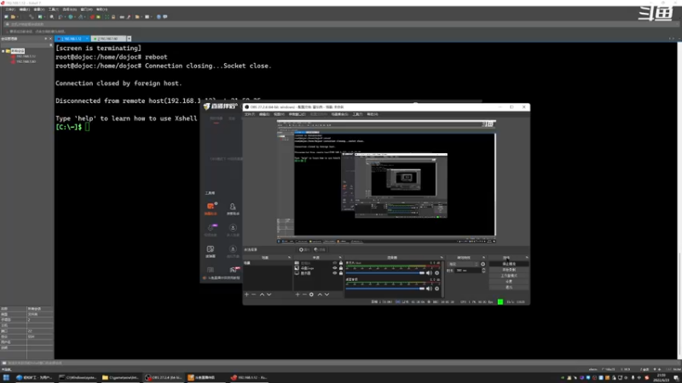Click the studio mode button in OBS controls
This screenshot has height=383, width=682.
pyautogui.click(x=509, y=275)
